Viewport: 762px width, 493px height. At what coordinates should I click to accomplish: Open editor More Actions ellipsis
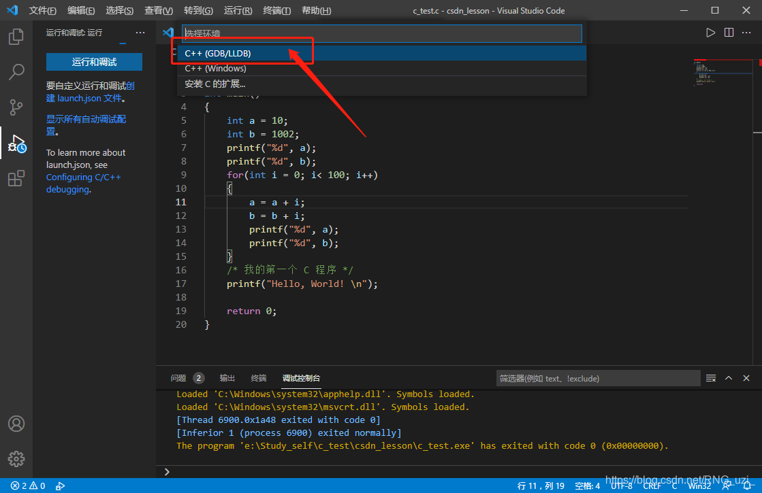click(746, 33)
